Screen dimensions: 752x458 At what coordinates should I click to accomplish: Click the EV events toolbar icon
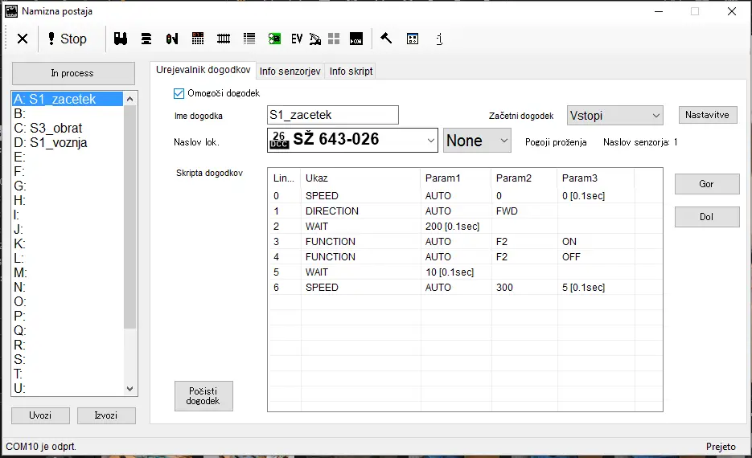[x=297, y=39]
